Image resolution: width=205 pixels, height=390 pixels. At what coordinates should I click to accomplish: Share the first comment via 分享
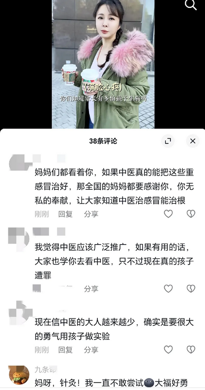[91, 214]
